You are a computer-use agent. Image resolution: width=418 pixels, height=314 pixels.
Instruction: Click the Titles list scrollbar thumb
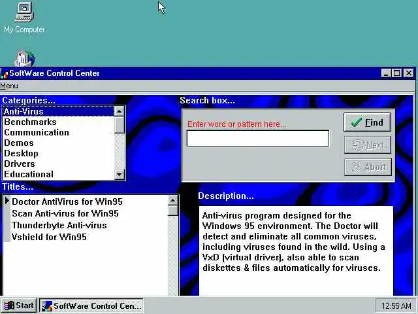point(173,211)
